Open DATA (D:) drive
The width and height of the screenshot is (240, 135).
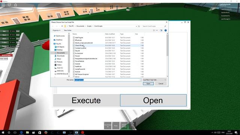tap(60, 71)
